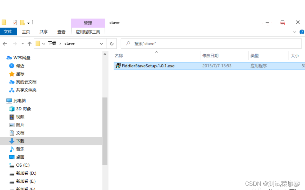Image resolution: width=305 pixels, height=190 pixels.
Task: Click the 应用程序 type cell
Action: tap(258, 66)
